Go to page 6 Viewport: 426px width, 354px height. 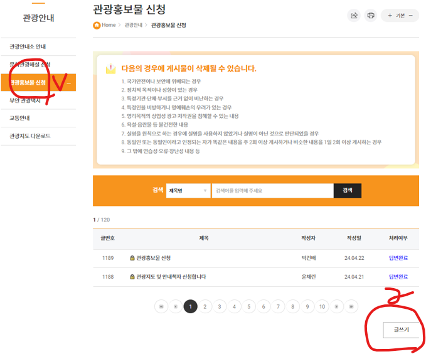click(x=264, y=307)
